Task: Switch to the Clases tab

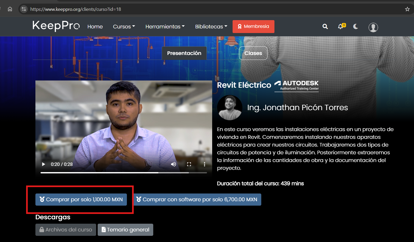Action: click(253, 53)
